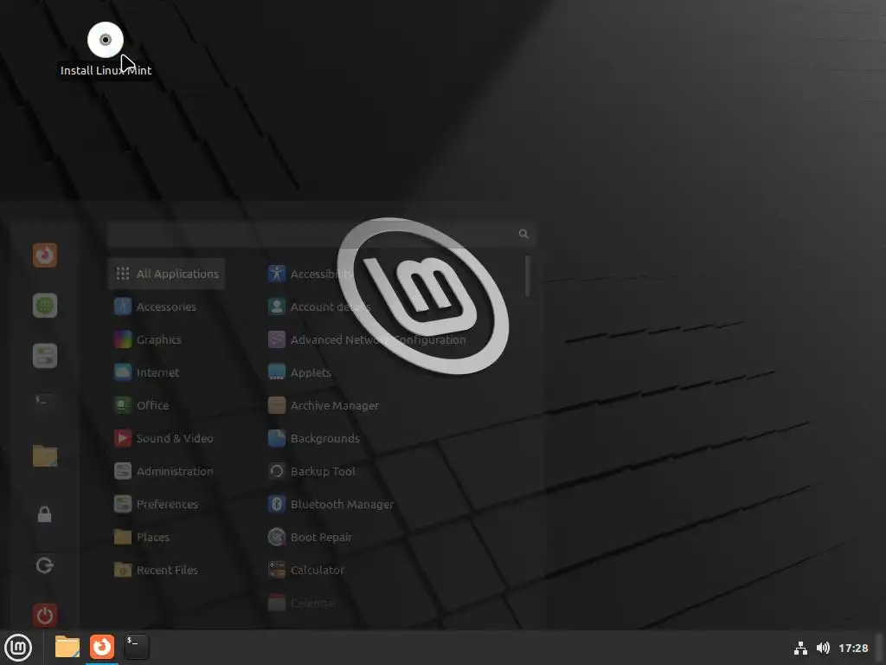The height and width of the screenshot is (665, 886).
Task: Open System Settings from menu favorites sidebar
Action: pos(45,356)
